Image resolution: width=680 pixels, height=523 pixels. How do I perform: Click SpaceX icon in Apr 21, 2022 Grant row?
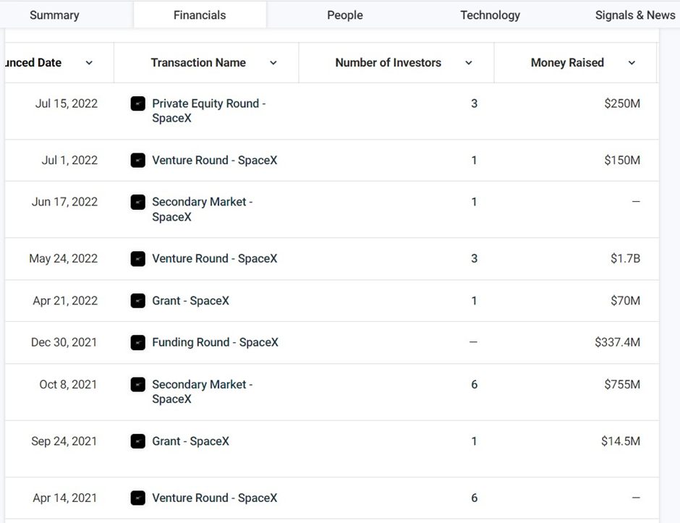(x=138, y=301)
